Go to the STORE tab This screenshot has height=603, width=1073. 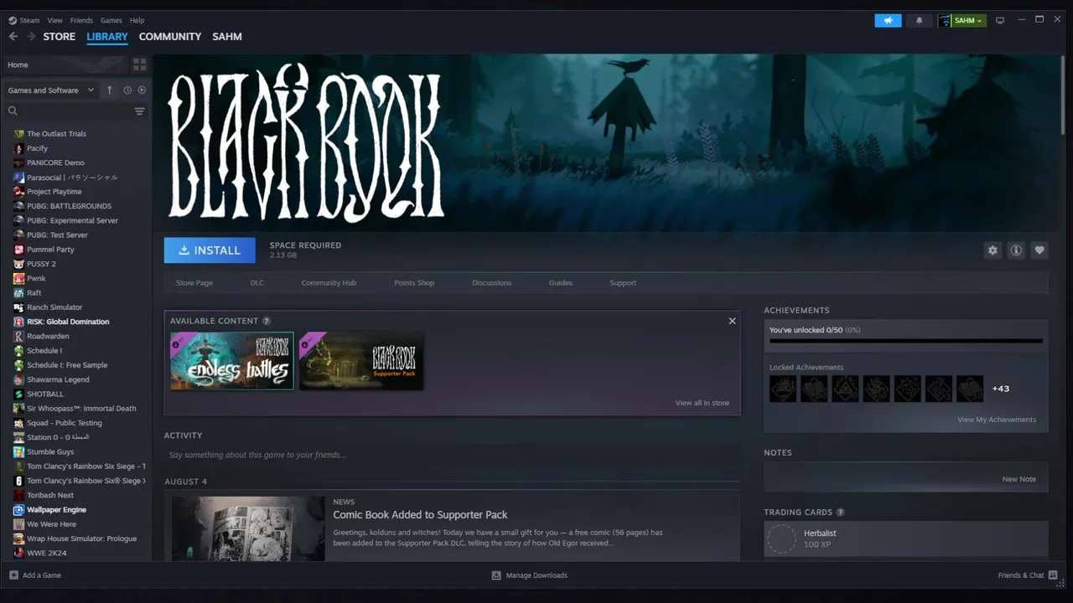pyautogui.click(x=60, y=37)
